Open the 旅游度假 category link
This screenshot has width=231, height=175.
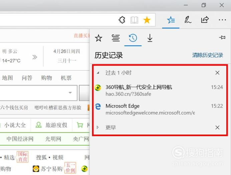click(56, 125)
